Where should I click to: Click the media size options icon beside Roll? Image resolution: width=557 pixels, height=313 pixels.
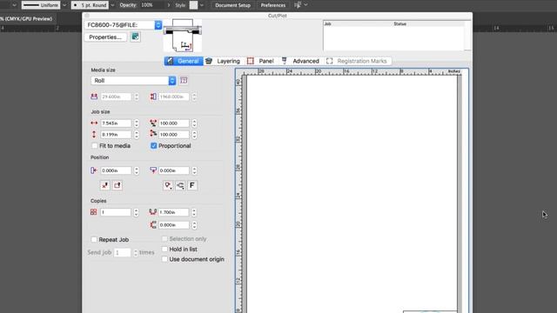click(184, 81)
